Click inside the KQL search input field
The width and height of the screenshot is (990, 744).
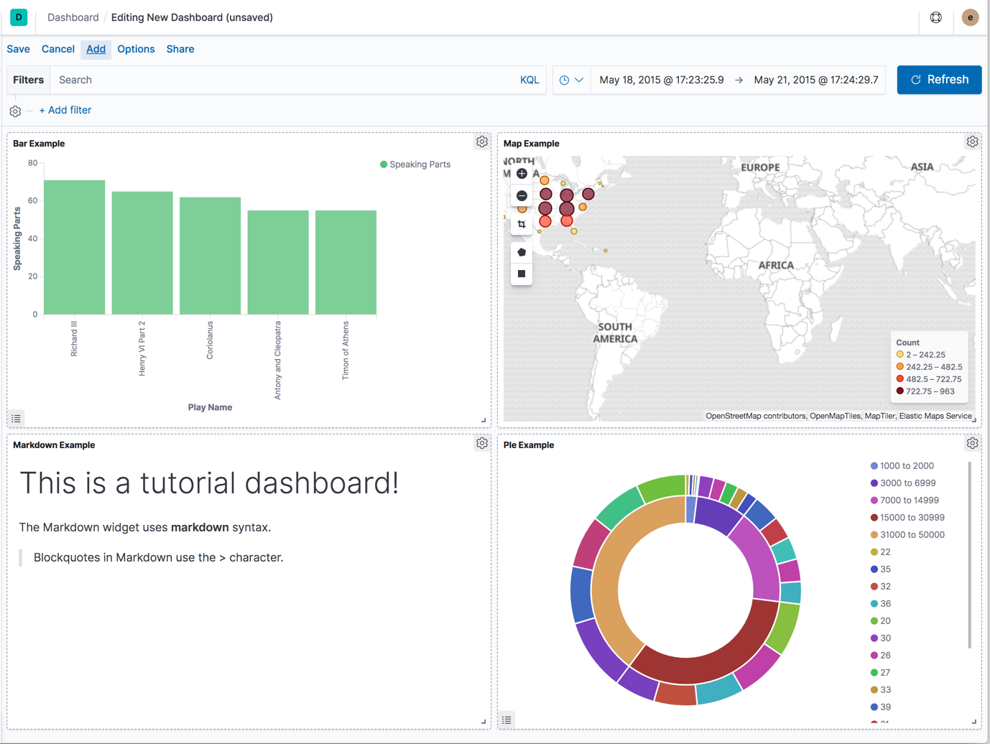(x=287, y=80)
